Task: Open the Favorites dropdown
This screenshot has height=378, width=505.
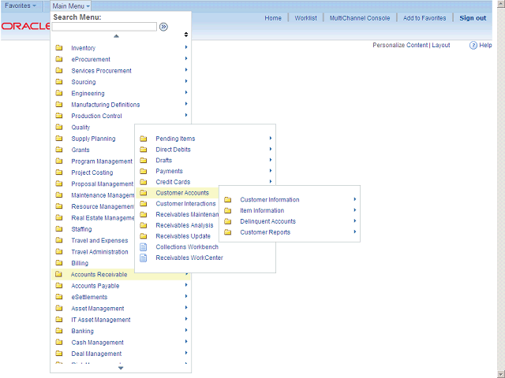Action: click(x=21, y=6)
